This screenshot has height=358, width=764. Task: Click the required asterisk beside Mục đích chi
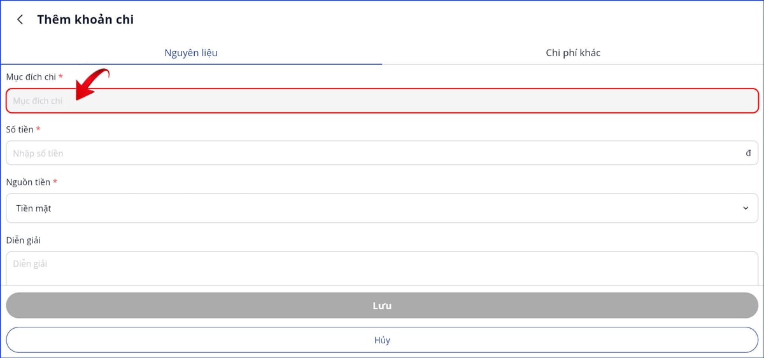pyautogui.click(x=60, y=76)
